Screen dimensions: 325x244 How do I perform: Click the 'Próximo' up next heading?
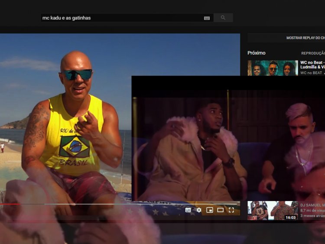[256, 53]
